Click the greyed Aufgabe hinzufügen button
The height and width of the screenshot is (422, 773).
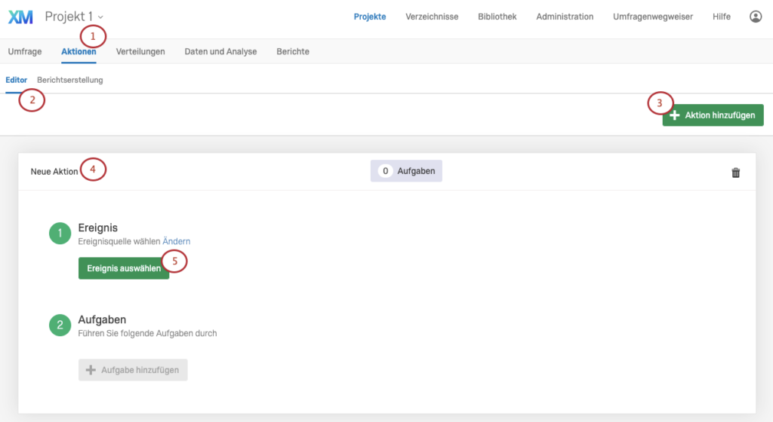point(133,370)
